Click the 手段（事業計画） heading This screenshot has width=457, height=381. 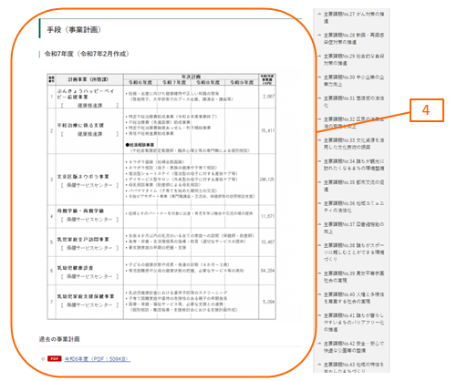[74, 29]
